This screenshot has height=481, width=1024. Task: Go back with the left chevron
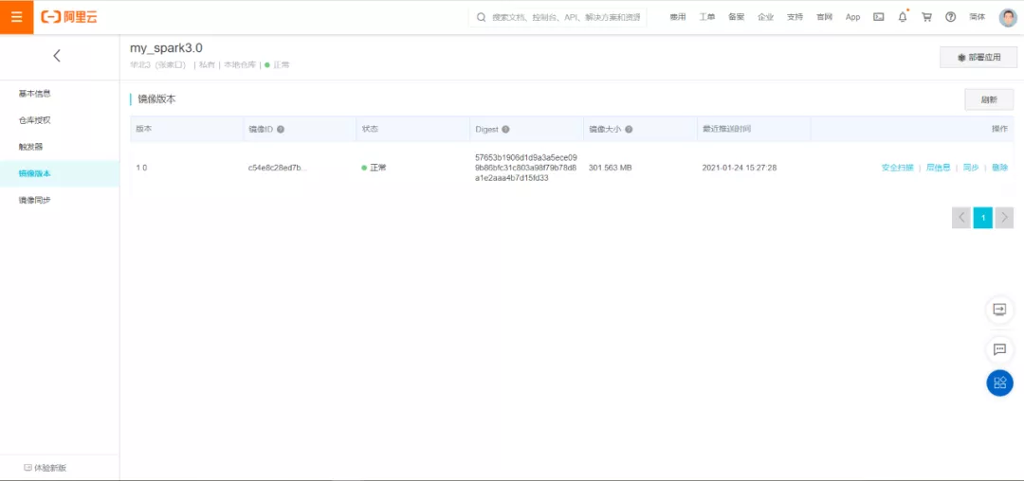click(x=57, y=56)
